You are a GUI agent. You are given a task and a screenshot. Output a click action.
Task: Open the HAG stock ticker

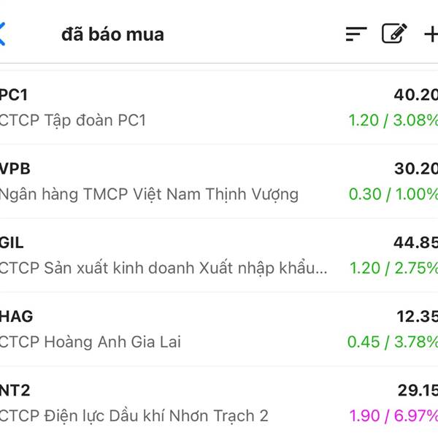(17, 317)
